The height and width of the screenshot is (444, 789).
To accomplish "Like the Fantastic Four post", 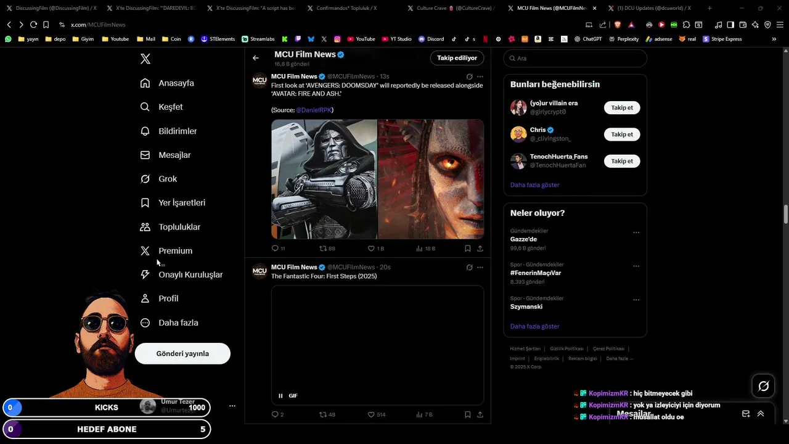I will pos(376,415).
